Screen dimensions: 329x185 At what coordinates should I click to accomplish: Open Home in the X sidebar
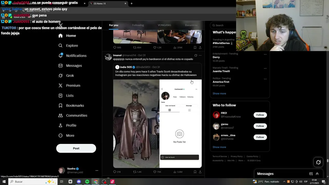tap(67, 36)
